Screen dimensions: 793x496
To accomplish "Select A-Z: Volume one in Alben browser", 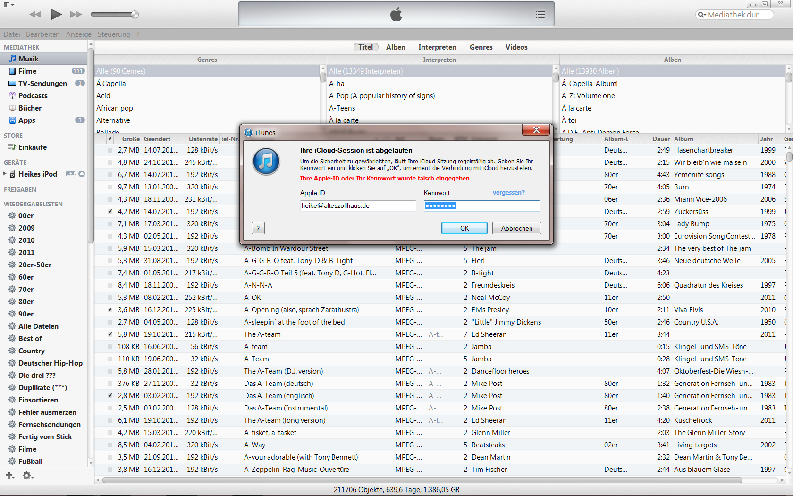I will pyautogui.click(x=672, y=96).
